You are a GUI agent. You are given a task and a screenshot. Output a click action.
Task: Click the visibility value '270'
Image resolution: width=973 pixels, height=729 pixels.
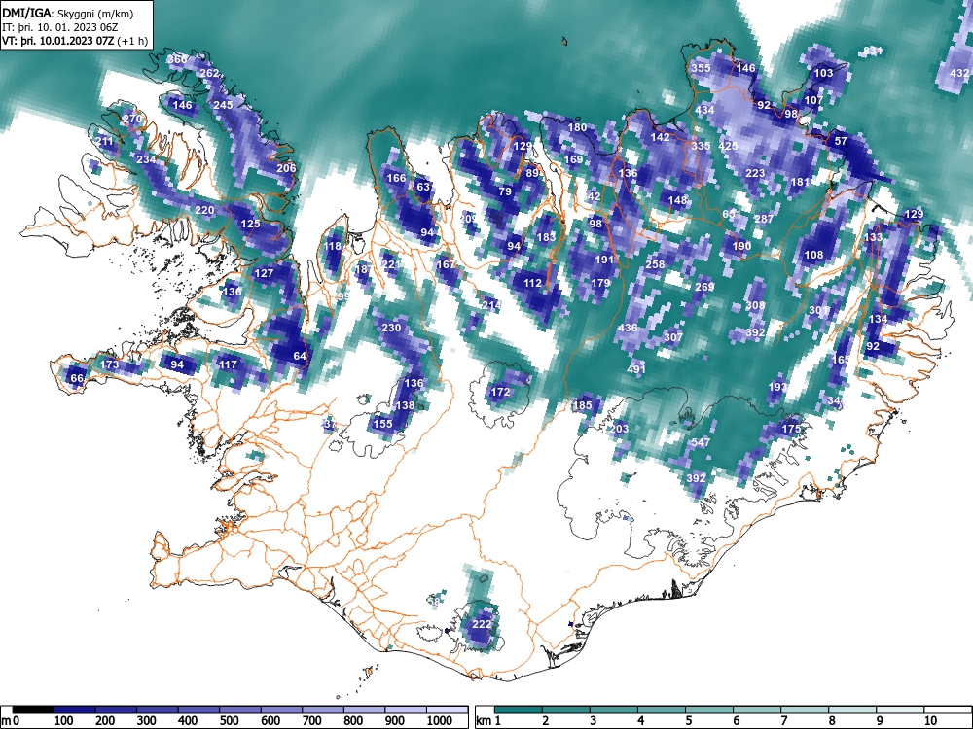pyautogui.click(x=132, y=119)
